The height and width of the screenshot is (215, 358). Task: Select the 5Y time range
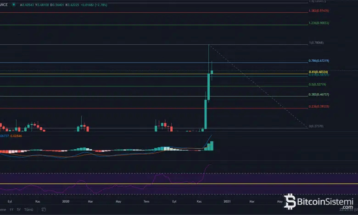tap(19, 210)
